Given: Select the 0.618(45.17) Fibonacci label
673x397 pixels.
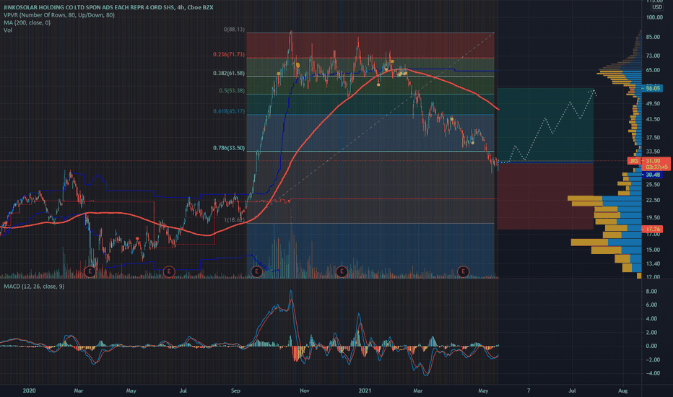Looking at the screenshot, I should coord(229,111).
